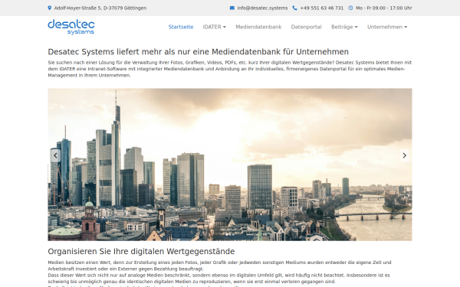Click the phone number +49 551 63 46 731
This screenshot has width=460, height=287.
click(x=322, y=8)
